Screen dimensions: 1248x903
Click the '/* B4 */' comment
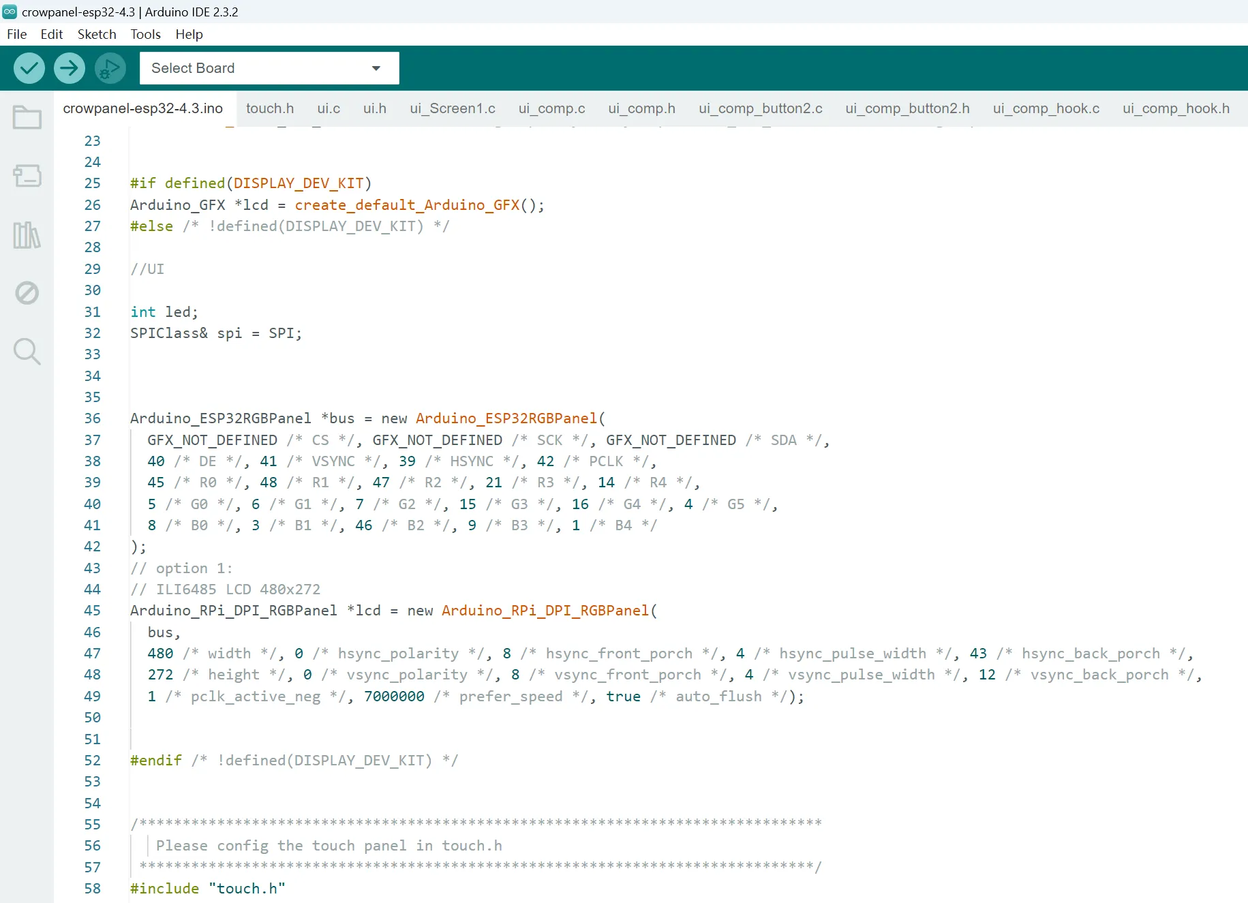point(624,525)
